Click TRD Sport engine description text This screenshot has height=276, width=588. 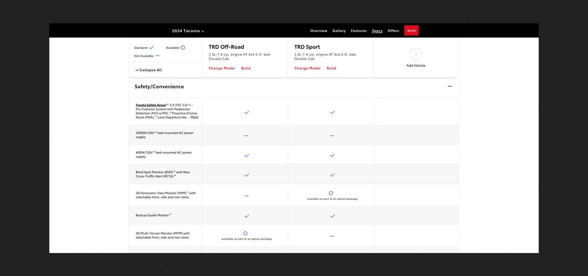point(325,57)
